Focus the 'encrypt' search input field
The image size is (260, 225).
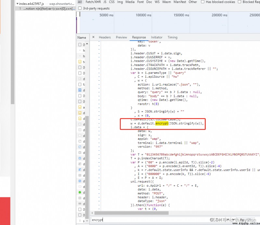pyautogui.click(x=149, y=220)
